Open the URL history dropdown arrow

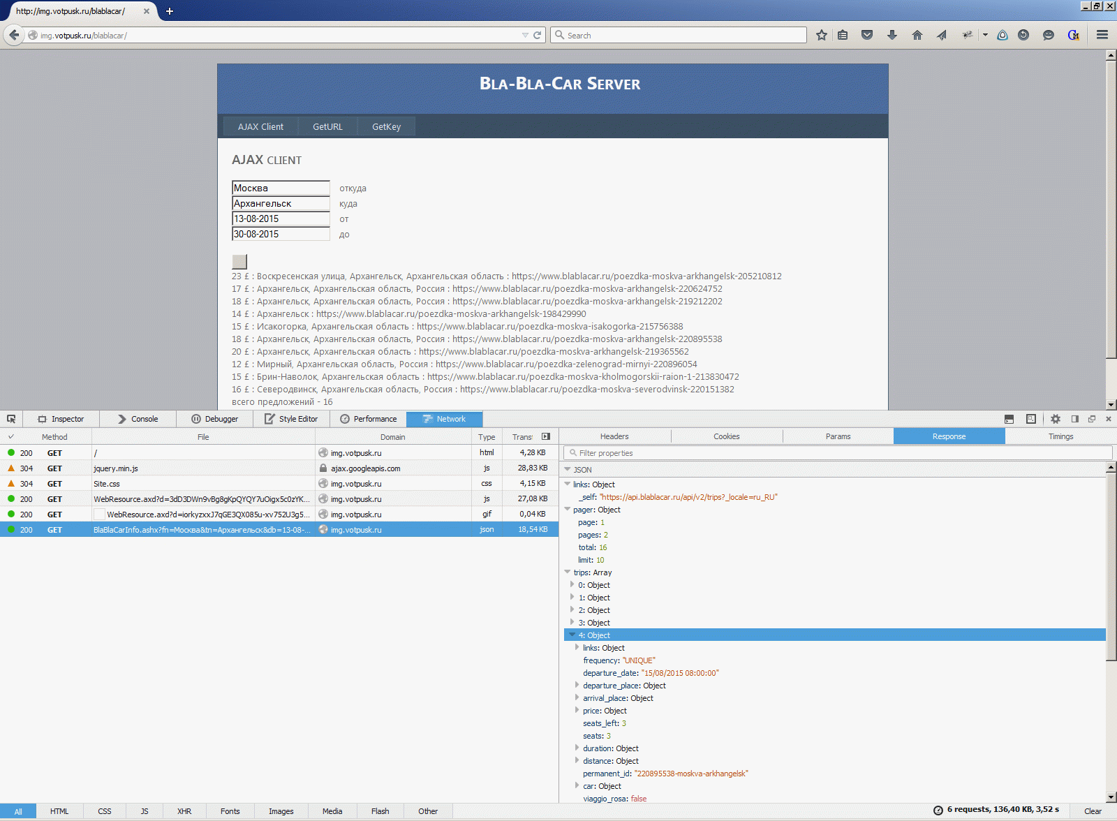point(525,35)
